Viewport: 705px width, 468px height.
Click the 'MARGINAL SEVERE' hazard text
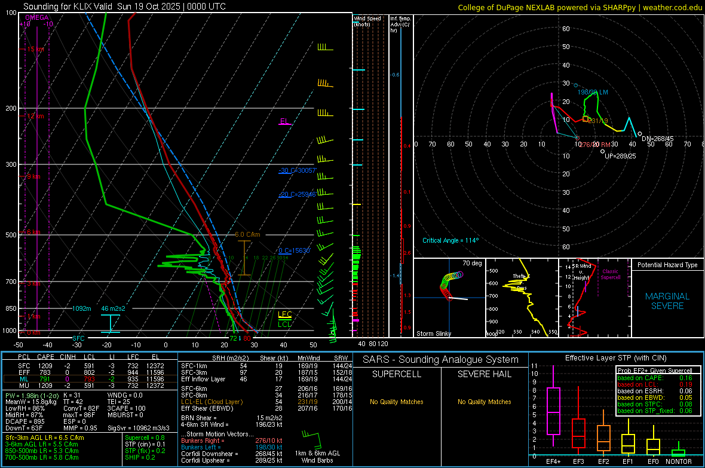667,301
